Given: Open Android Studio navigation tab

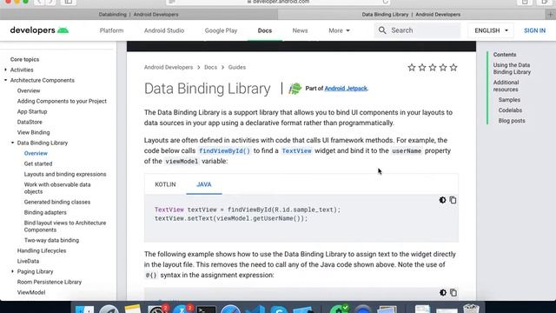Looking at the screenshot, I should point(164,30).
